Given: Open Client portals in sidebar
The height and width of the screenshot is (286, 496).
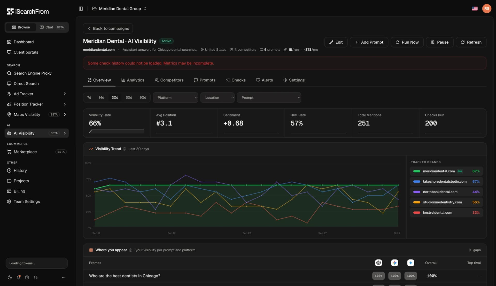Looking at the screenshot, I should (37, 52).
